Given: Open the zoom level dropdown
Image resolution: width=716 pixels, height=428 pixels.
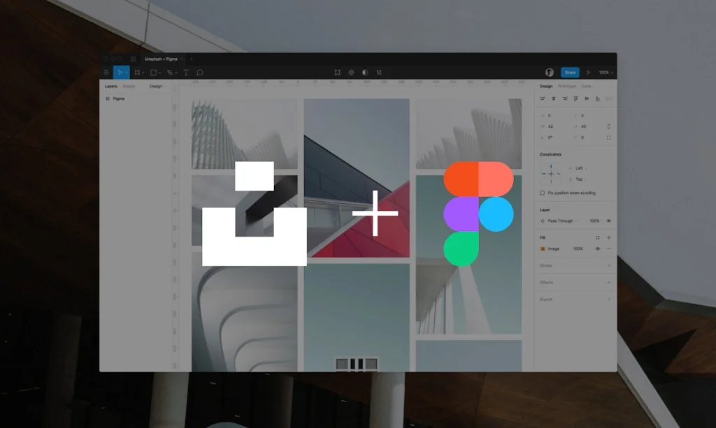Looking at the screenshot, I should pyautogui.click(x=606, y=72).
